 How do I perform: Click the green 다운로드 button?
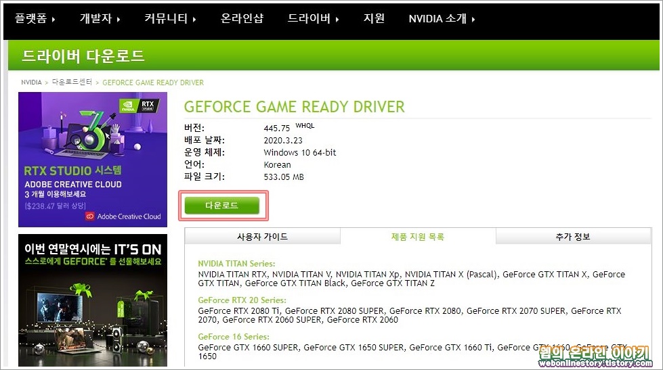click(x=222, y=205)
